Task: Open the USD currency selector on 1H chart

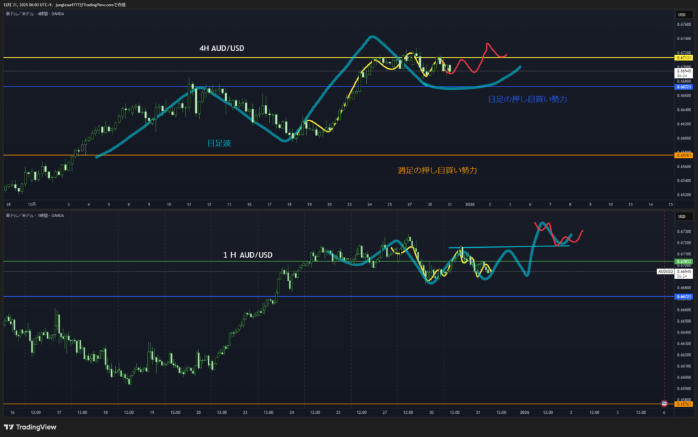Action: click(x=681, y=217)
